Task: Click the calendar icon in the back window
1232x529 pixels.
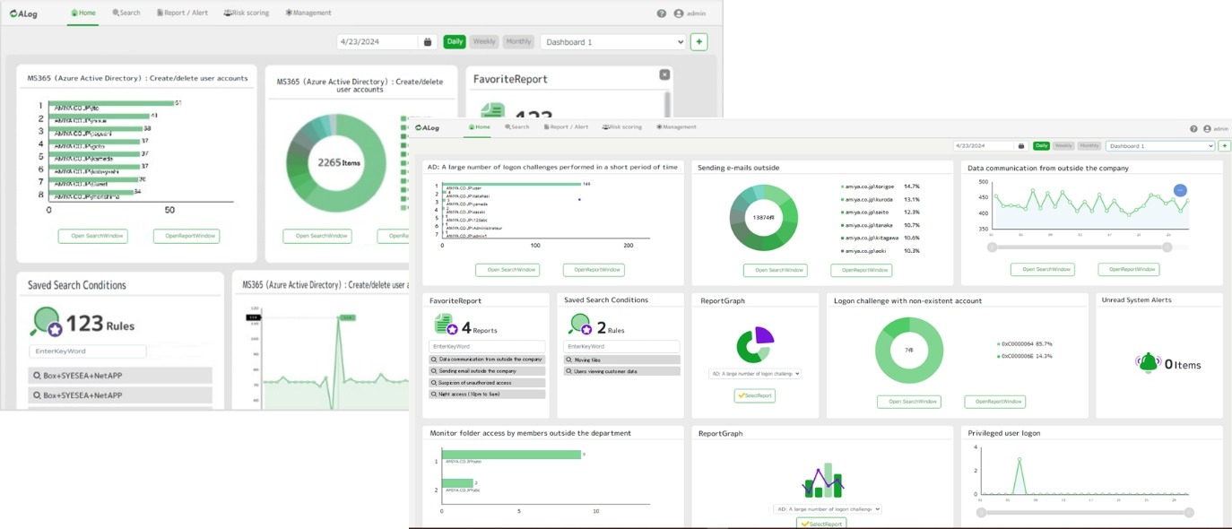Action: click(x=428, y=42)
